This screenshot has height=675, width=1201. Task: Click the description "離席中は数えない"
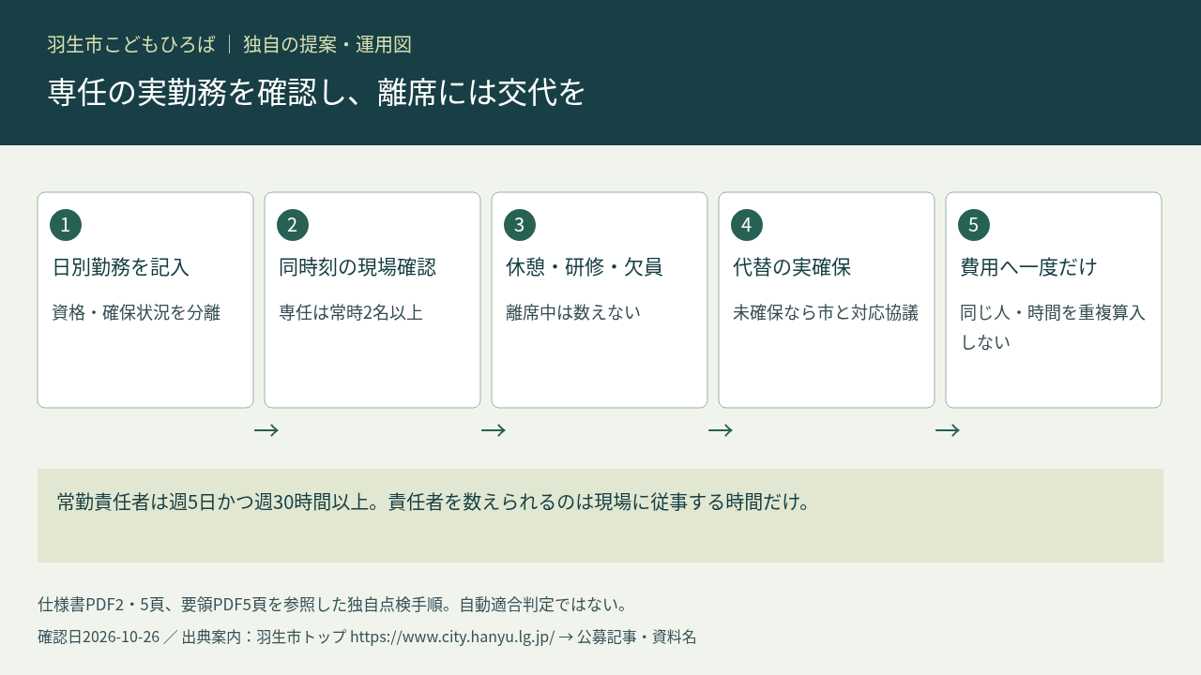click(573, 312)
